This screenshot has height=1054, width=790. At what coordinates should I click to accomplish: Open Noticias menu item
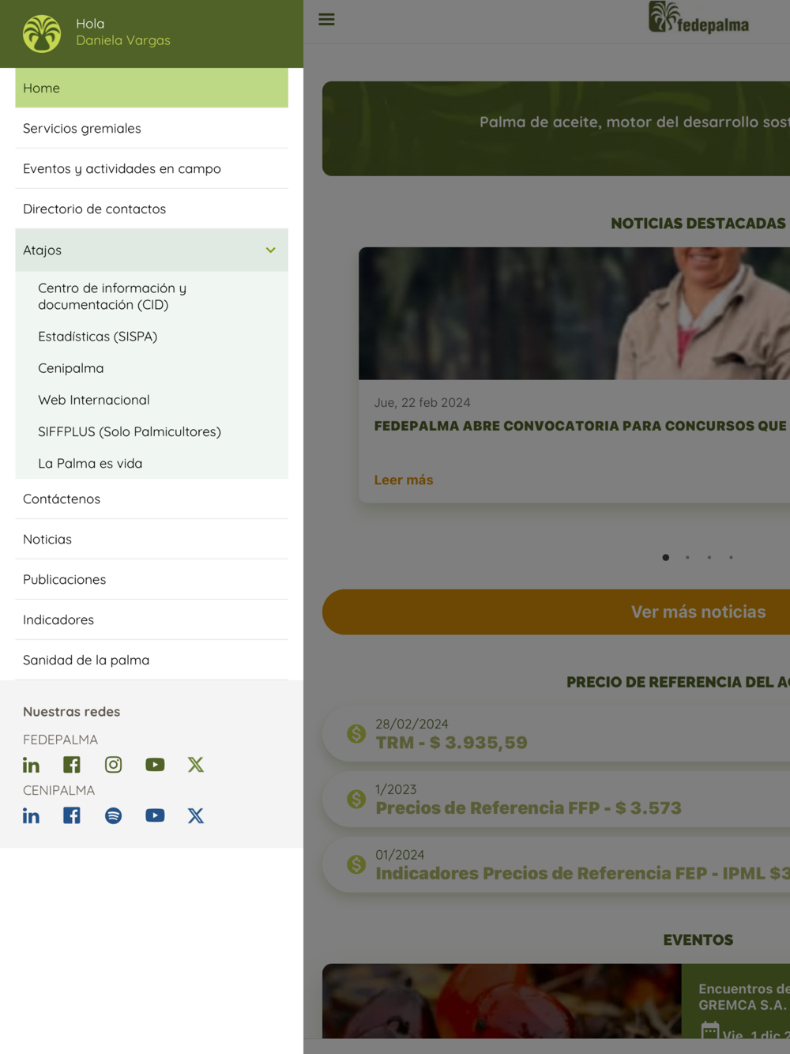(152, 539)
